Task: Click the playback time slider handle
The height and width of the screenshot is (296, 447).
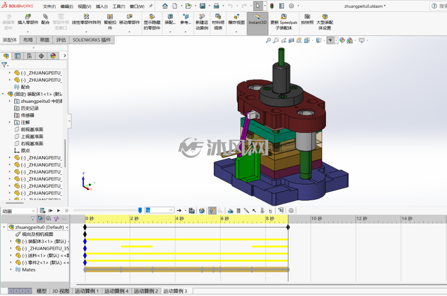Action: pyautogui.click(x=140, y=211)
